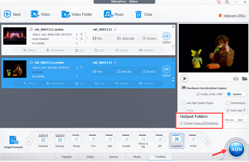Open Watermark for vid_0097112

pyautogui.click(x=55, y=84)
